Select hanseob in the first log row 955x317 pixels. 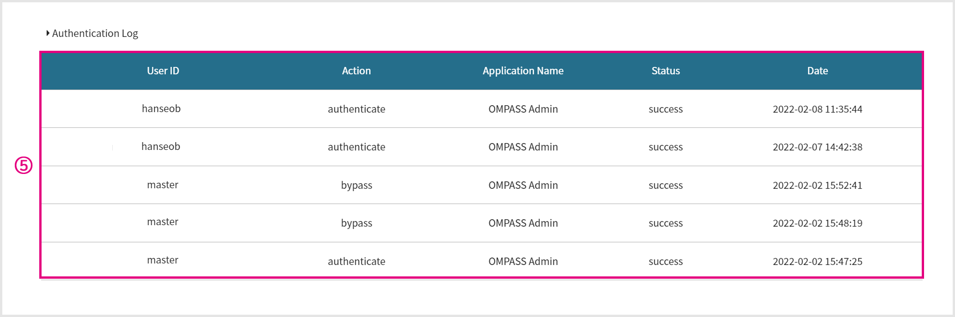click(x=161, y=108)
